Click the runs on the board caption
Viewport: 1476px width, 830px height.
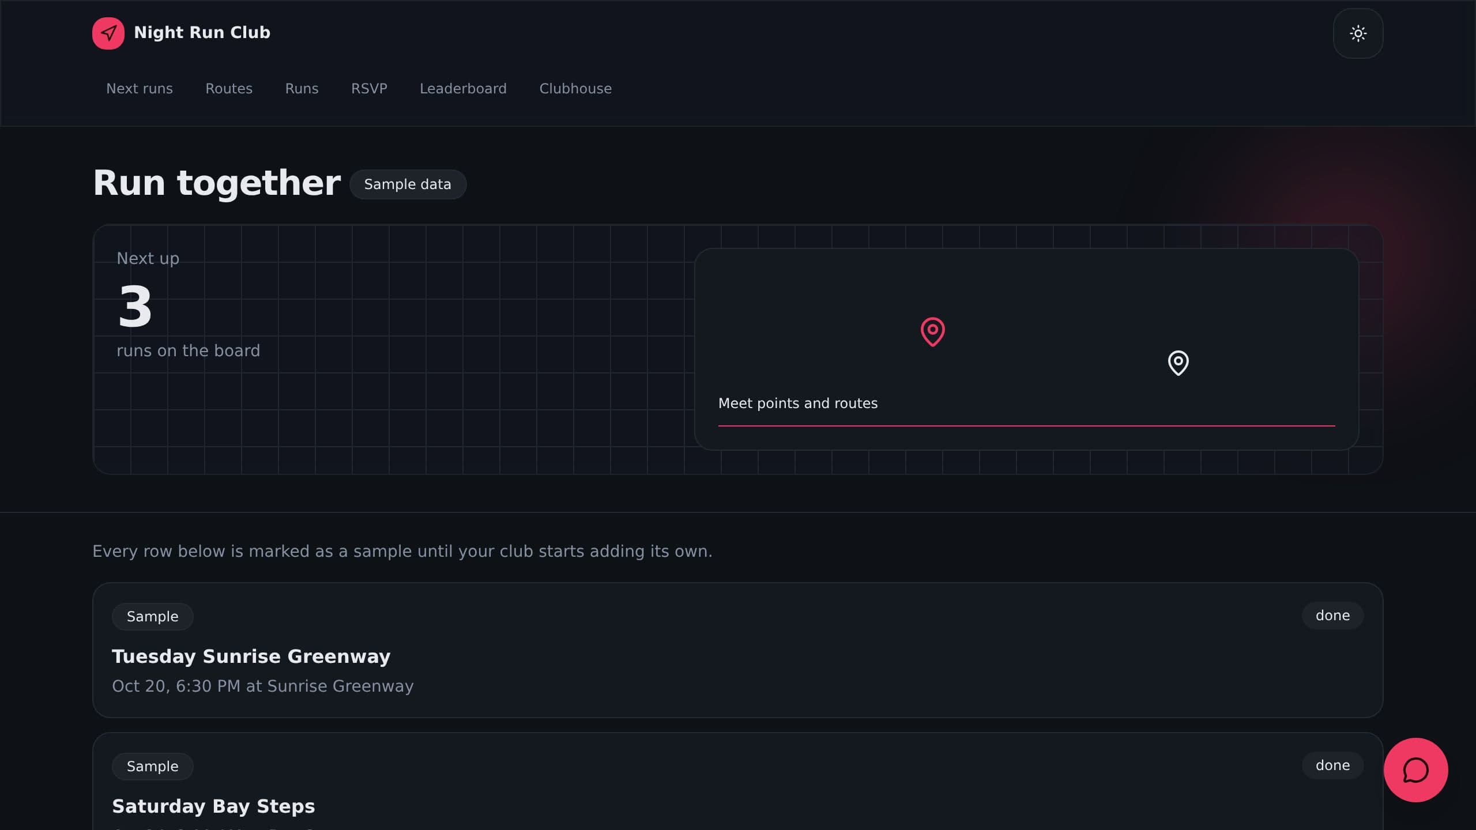point(188,350)
